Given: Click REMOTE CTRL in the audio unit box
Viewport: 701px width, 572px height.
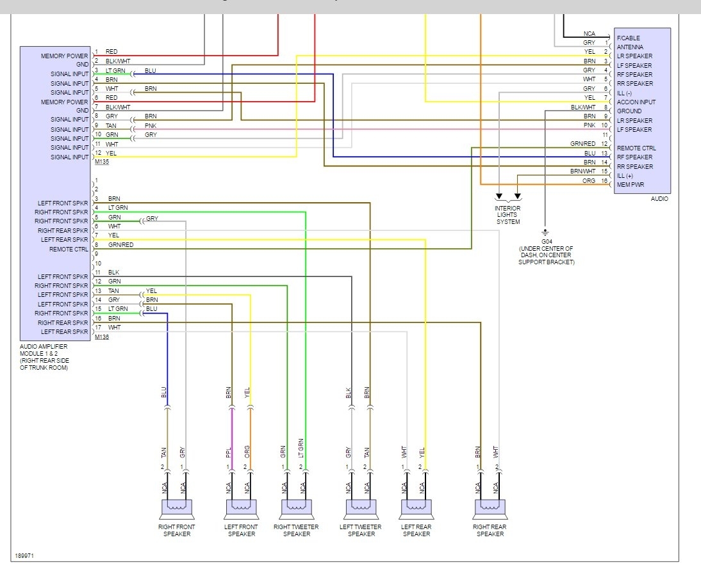Looking at the screenshot, I should pyautogui.click(x=636, y=148).
